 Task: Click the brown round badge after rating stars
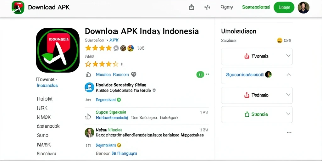pyautogui.click(x=123, y=48)
